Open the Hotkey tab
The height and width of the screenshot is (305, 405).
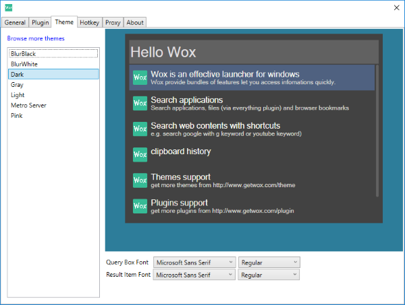pyautogui.click(x=89, y=22)
